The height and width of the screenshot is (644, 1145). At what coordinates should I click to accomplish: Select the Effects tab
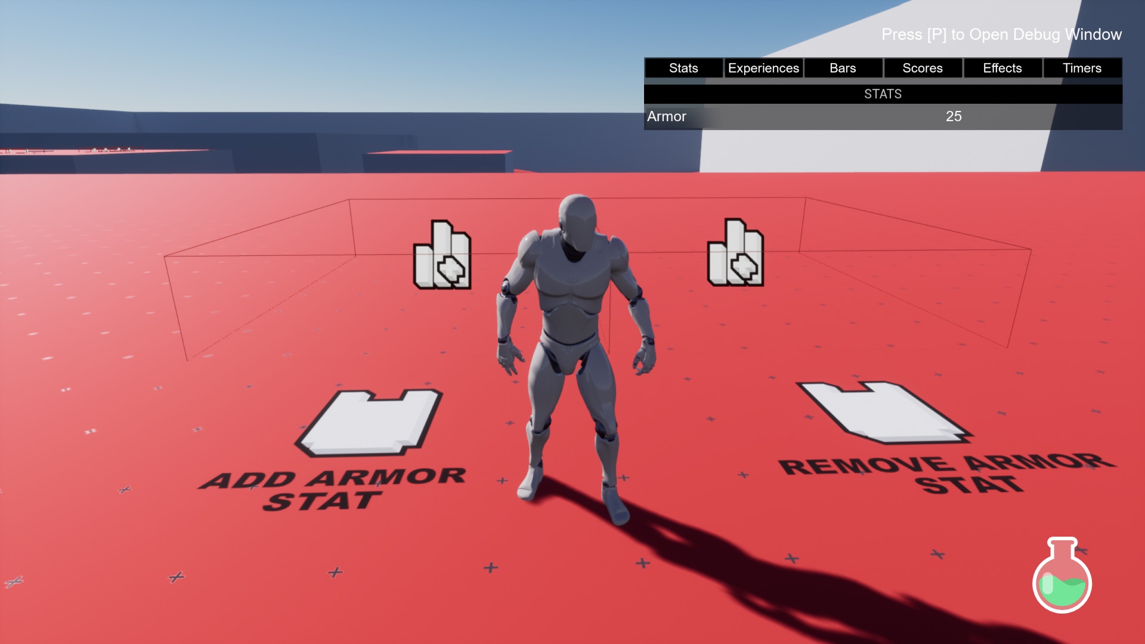(1002, 68)
